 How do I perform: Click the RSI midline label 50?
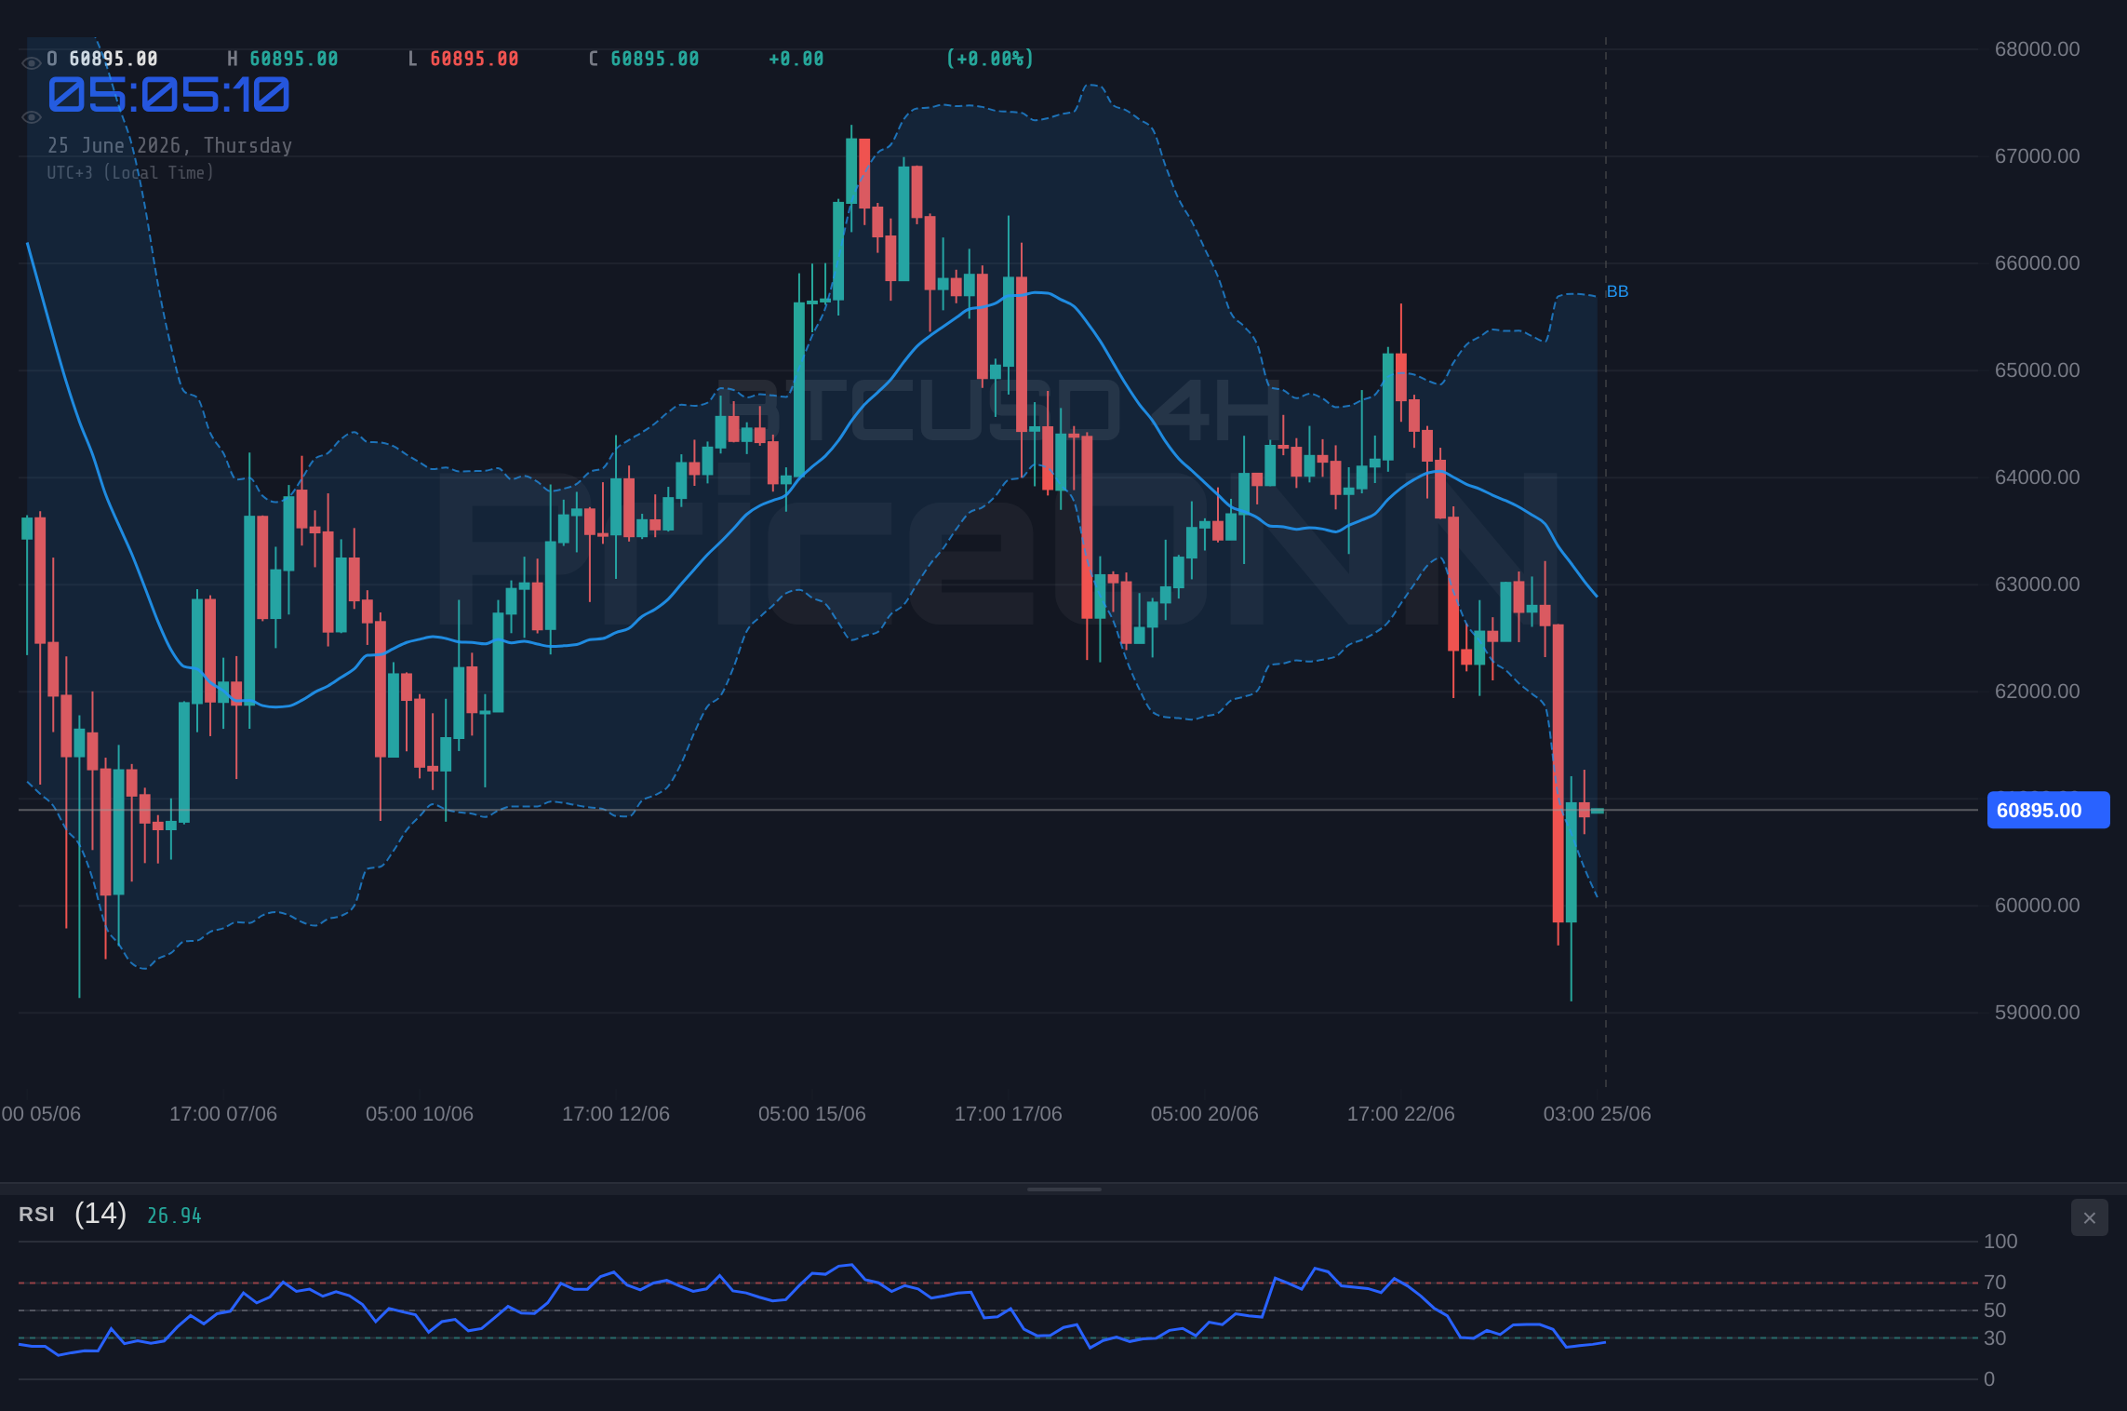[1995, 1310]
